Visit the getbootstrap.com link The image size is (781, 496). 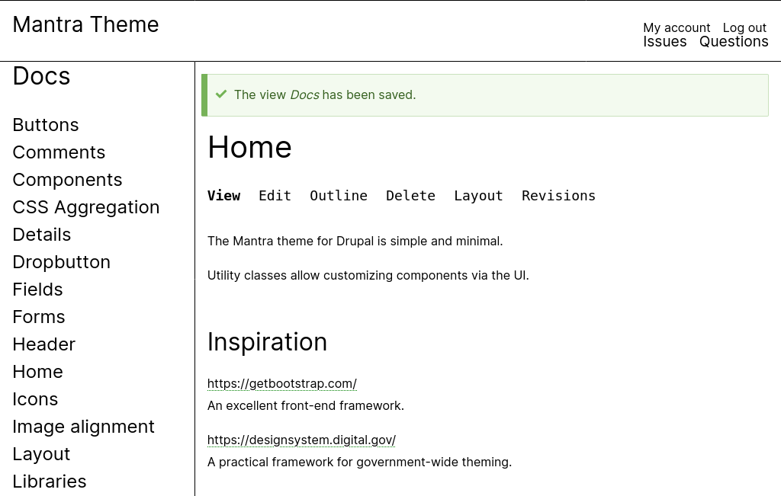(281, 383)
